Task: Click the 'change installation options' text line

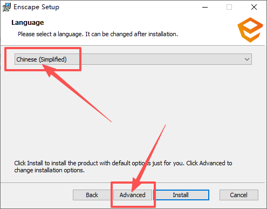Action: pyautogui.click(x=50, y=170)
